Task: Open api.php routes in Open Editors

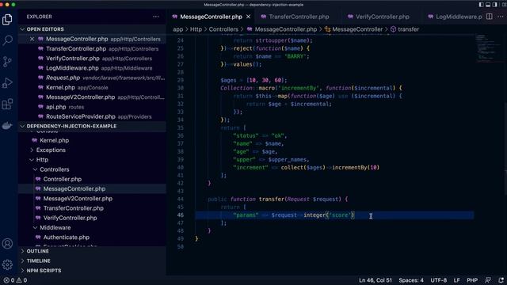Action: click(x=92, y=107)
